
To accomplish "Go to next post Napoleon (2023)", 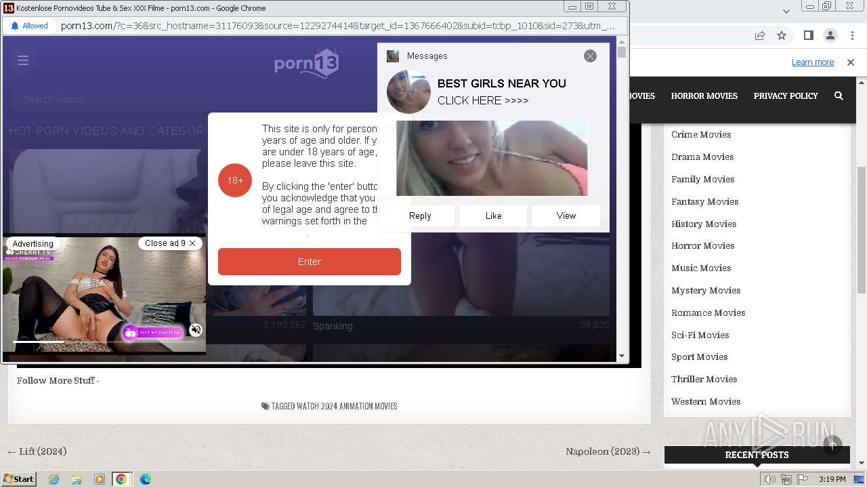I will point(608,451).
